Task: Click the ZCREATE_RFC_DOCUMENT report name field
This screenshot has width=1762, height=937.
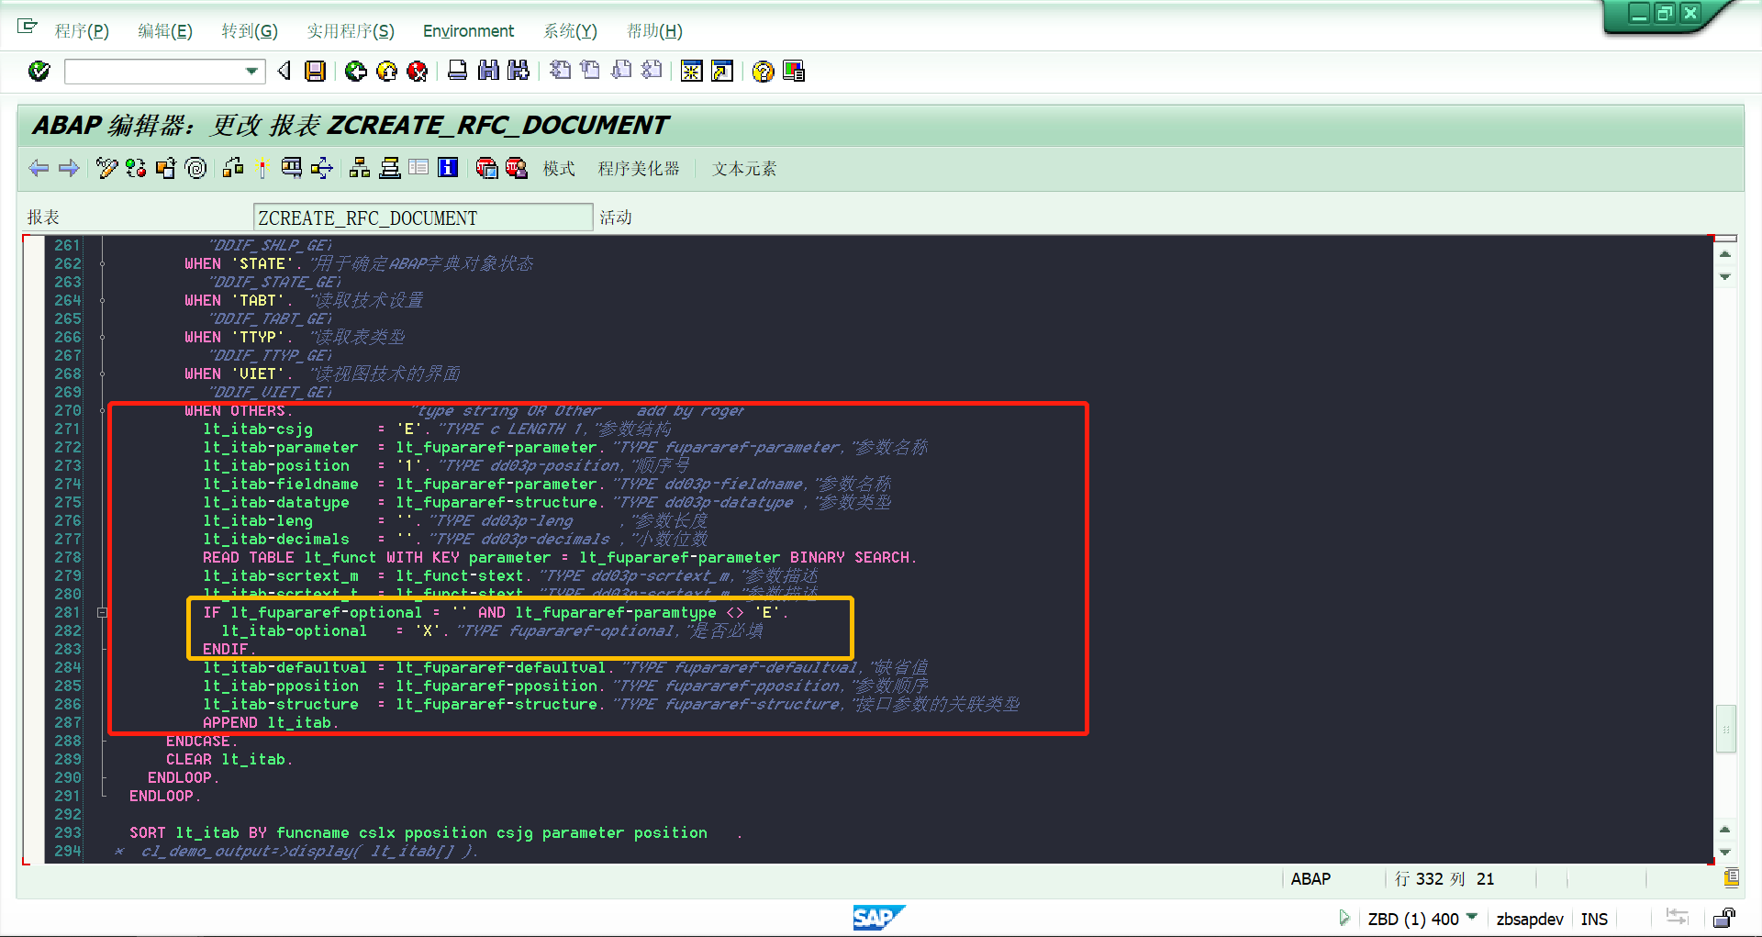Action: pos(423,218)
